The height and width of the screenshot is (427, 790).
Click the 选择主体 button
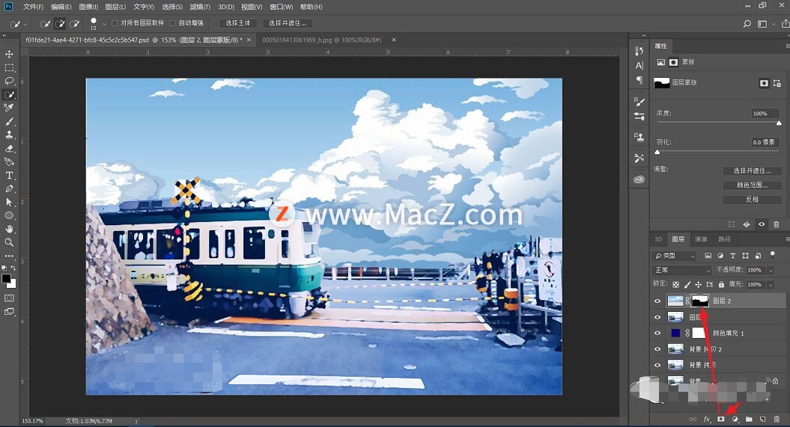tap(238, 23)
